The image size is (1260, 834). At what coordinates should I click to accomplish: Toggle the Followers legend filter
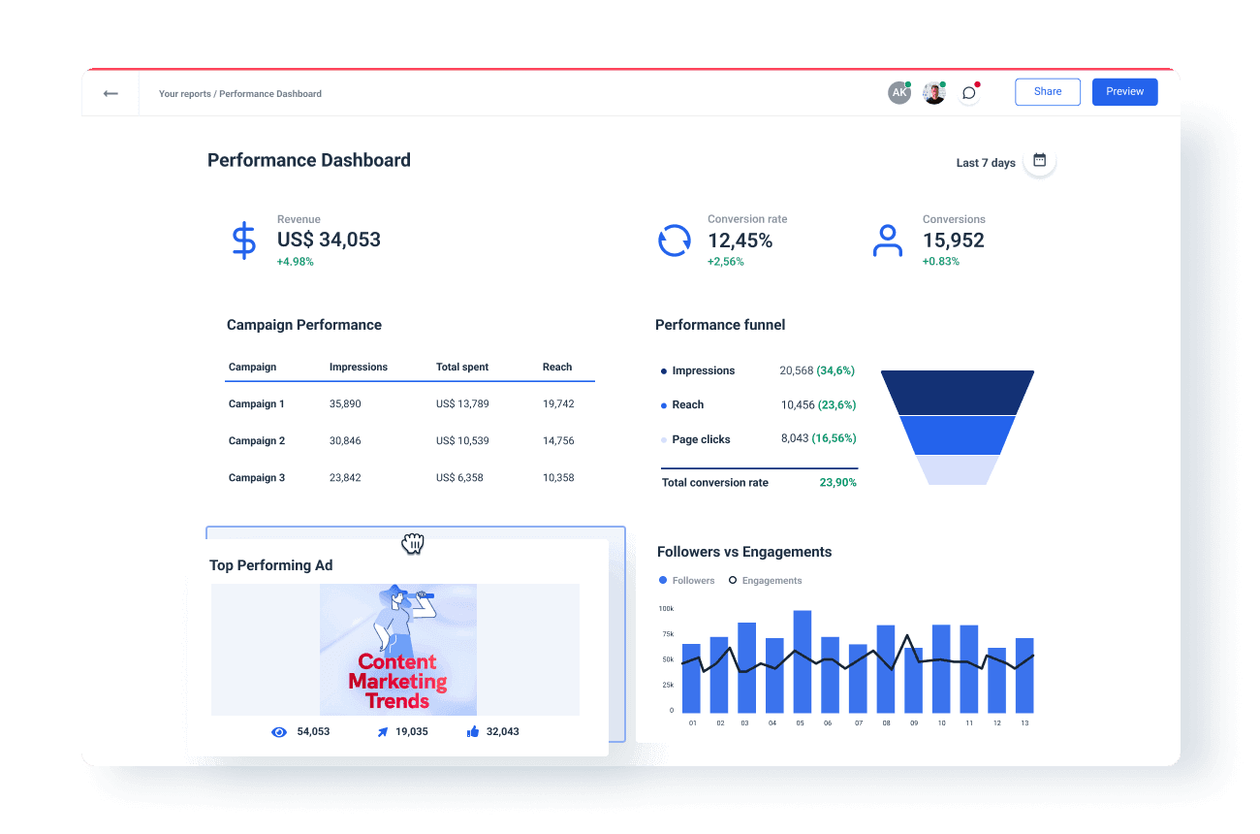click(x=686, y=580)
